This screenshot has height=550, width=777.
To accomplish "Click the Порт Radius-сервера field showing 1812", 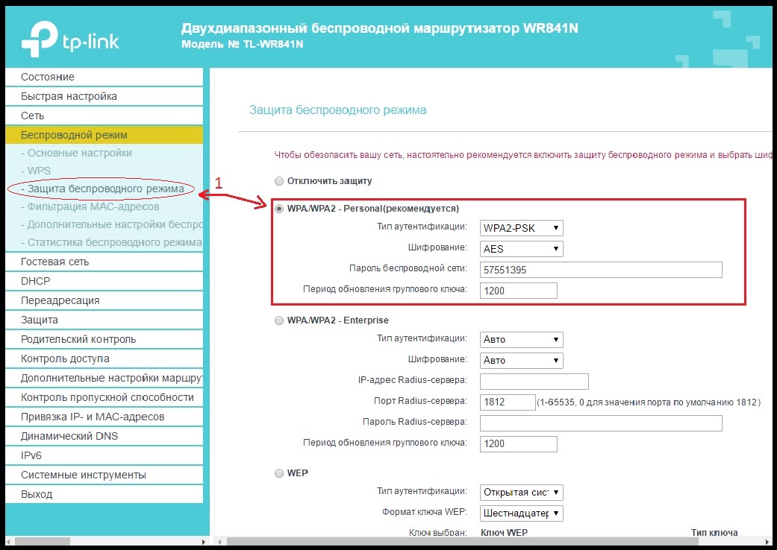I will point(508,402).
